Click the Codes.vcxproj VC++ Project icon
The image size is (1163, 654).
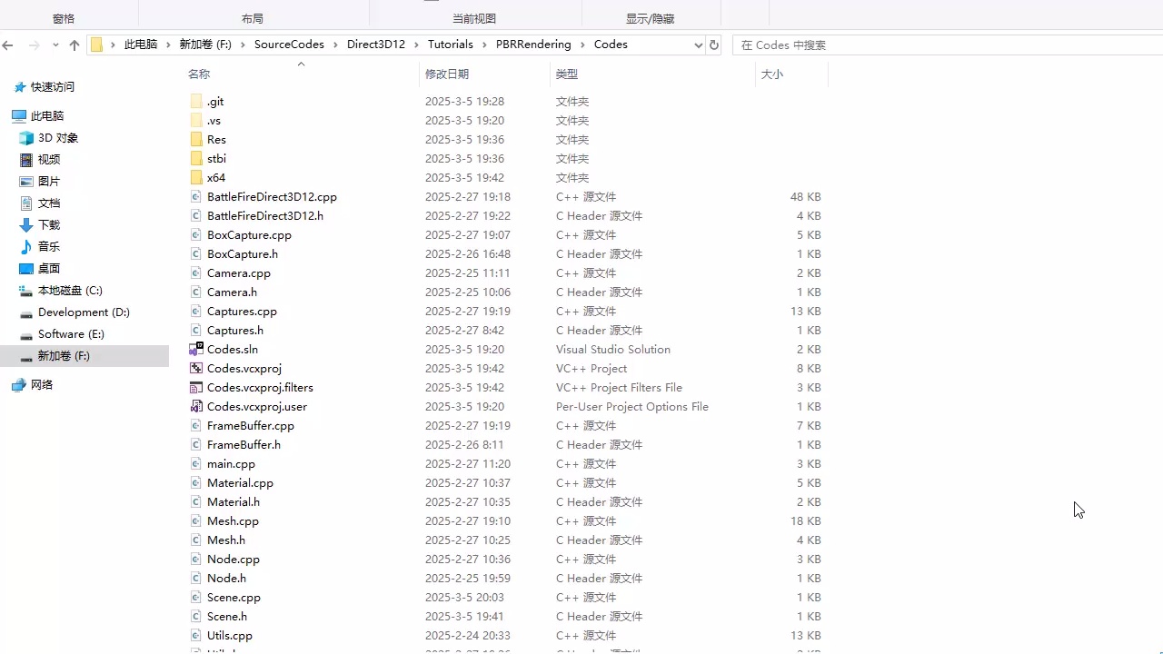[196, 368]
